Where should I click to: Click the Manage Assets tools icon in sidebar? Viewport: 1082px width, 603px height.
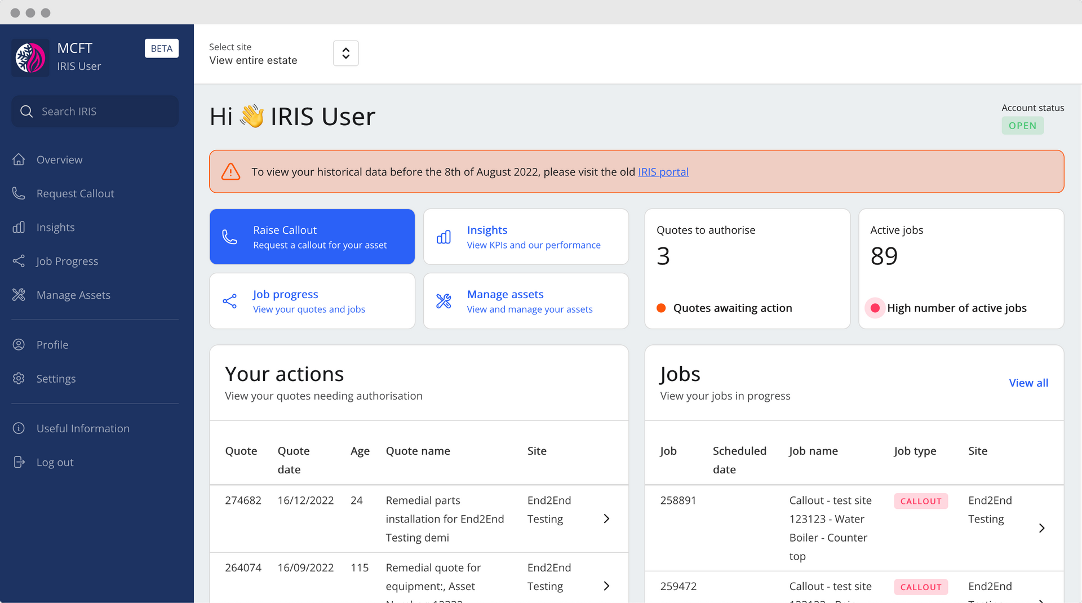pyautogui.click(x=19, y=295)
